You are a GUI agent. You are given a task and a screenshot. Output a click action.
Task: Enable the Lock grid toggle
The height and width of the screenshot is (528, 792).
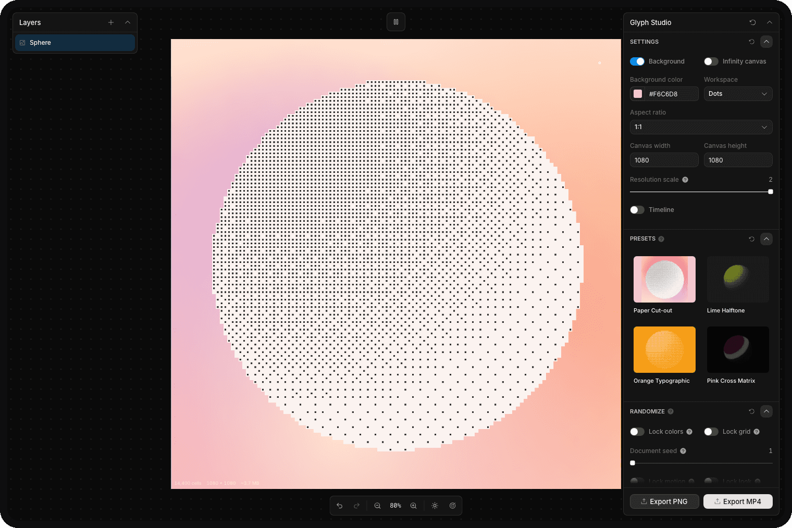point(711,432)
